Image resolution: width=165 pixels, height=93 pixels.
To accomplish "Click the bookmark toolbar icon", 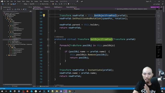I will point(69,4).
